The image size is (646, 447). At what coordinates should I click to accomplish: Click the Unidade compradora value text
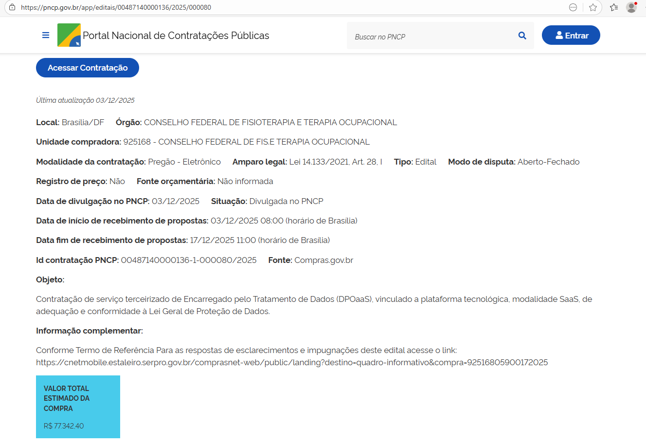click(x=246, y=142)
